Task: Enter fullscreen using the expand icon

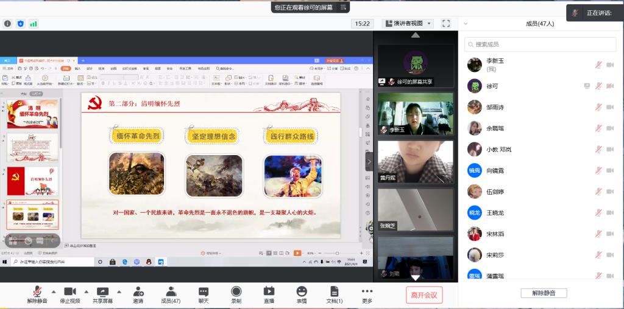Action: tap(446, 23)
